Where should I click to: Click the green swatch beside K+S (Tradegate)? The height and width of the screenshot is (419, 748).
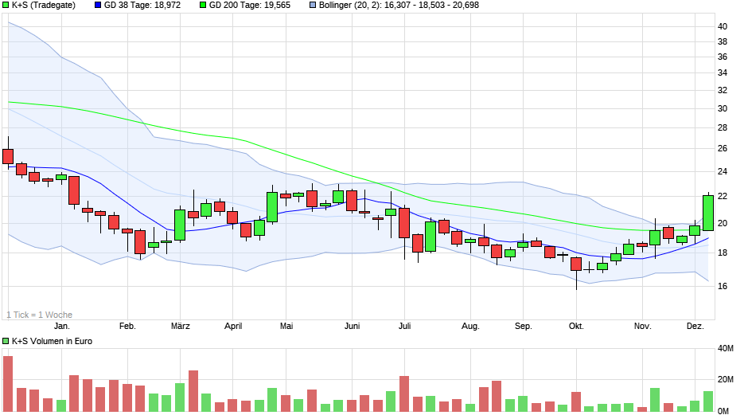pos(6,6)
